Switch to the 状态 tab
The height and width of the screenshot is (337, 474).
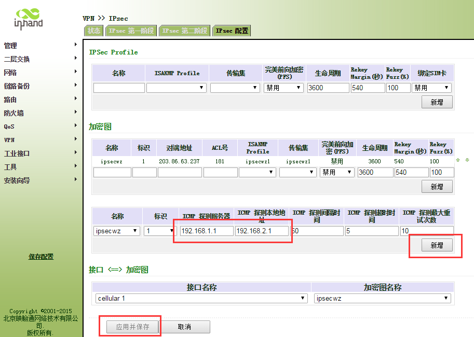(94, 31)
